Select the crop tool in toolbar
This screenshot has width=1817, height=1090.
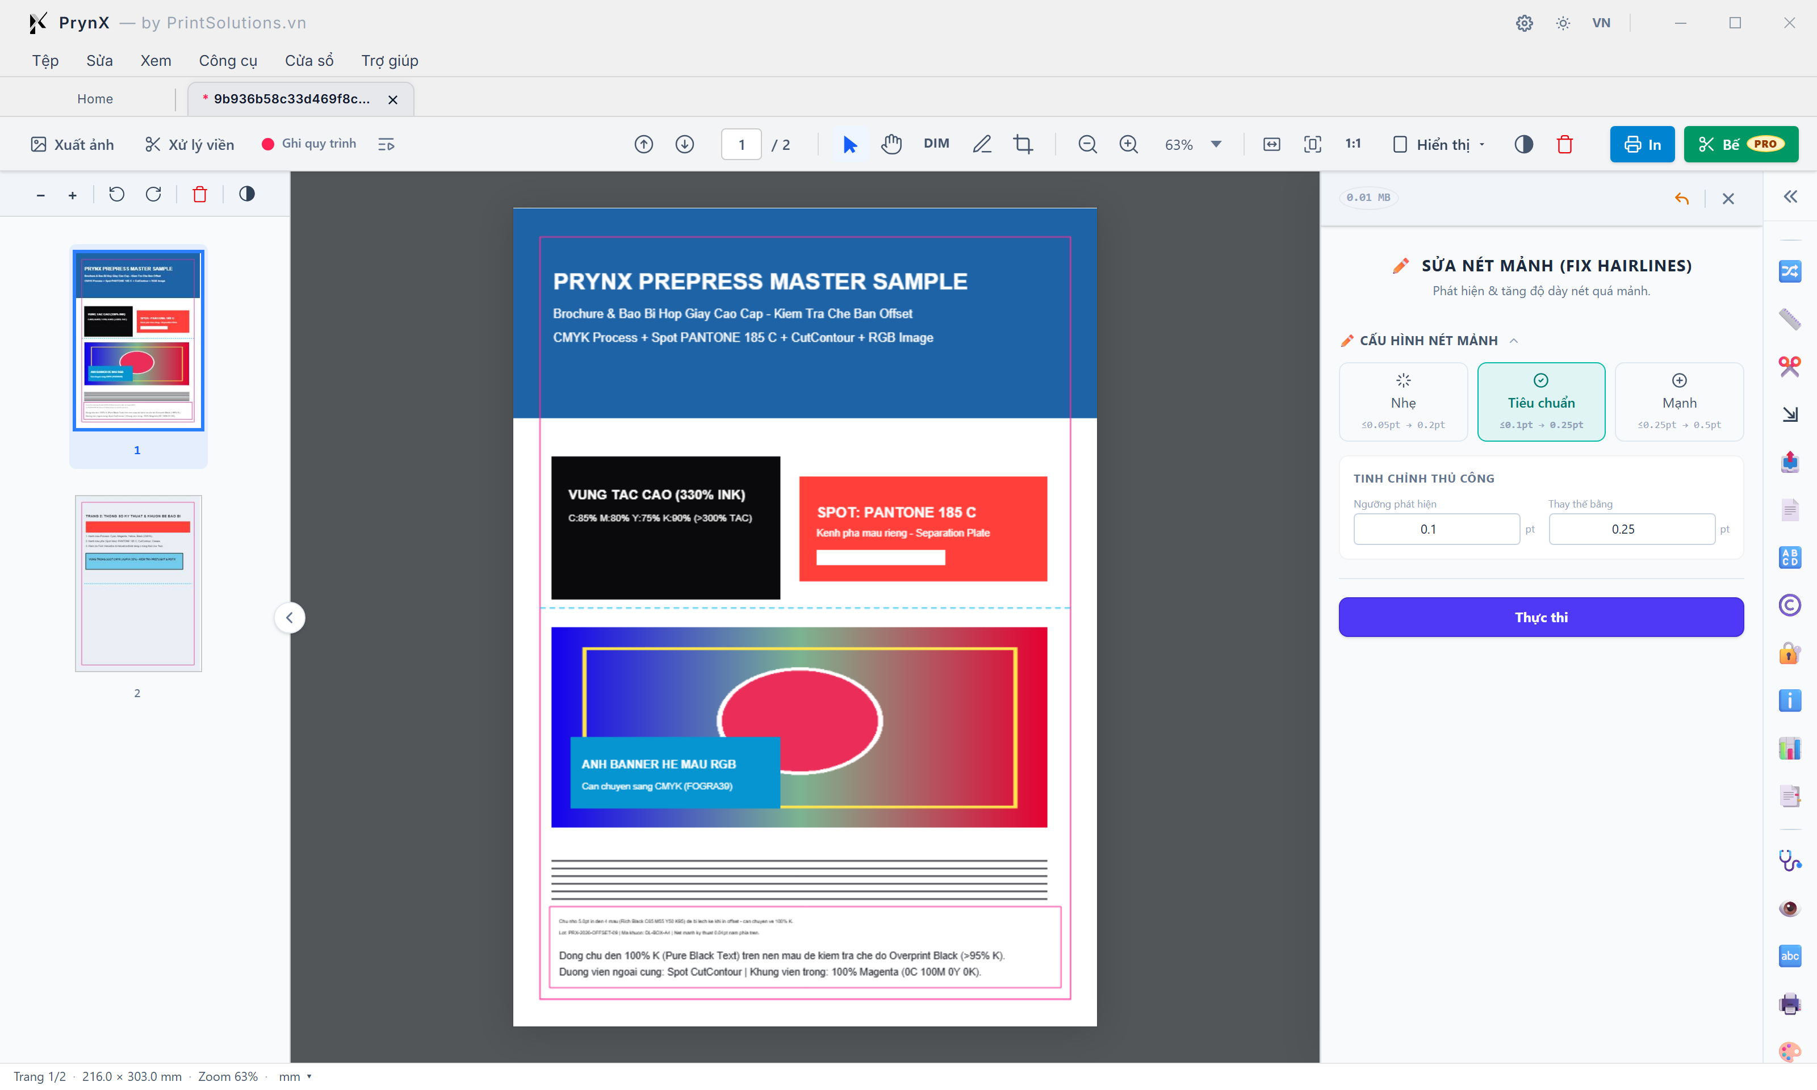click(1023, 144)
